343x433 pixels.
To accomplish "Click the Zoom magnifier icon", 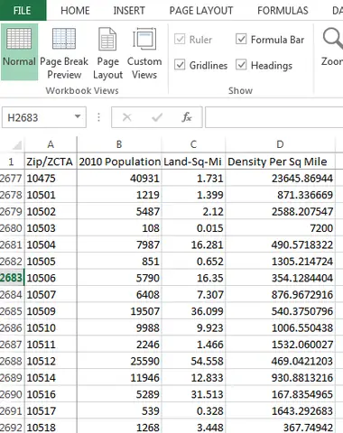I will click(332, 39).
